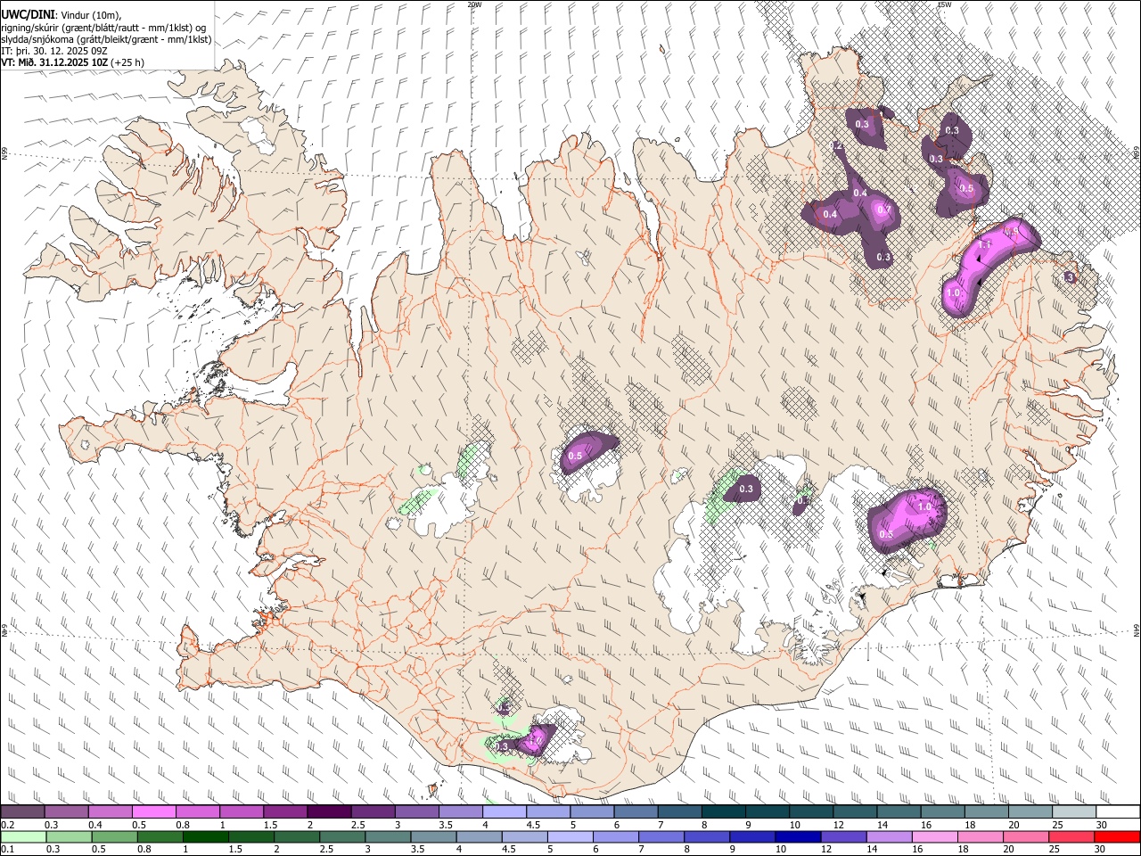Click the top snow-scale swatch starting at 0.2
This screenshot has width=1141, height=856.
(23, 812)
